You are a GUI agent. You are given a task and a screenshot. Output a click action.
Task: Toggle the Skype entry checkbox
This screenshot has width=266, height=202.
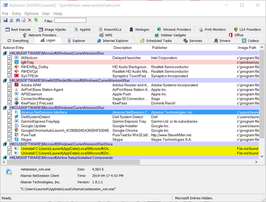pos(10,140)
